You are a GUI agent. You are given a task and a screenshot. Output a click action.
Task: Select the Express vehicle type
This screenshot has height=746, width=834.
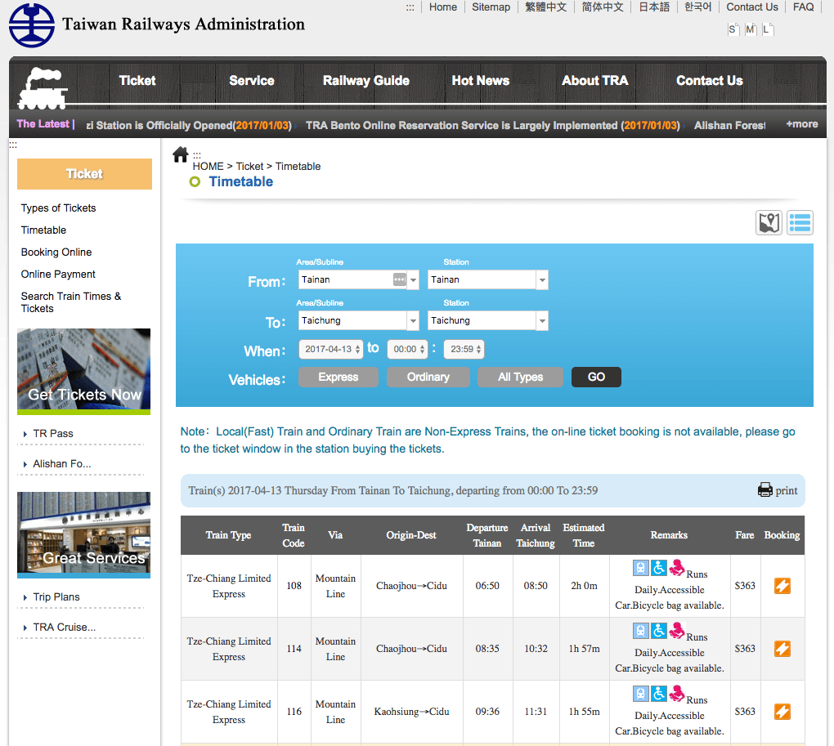(x=339, y=377)
